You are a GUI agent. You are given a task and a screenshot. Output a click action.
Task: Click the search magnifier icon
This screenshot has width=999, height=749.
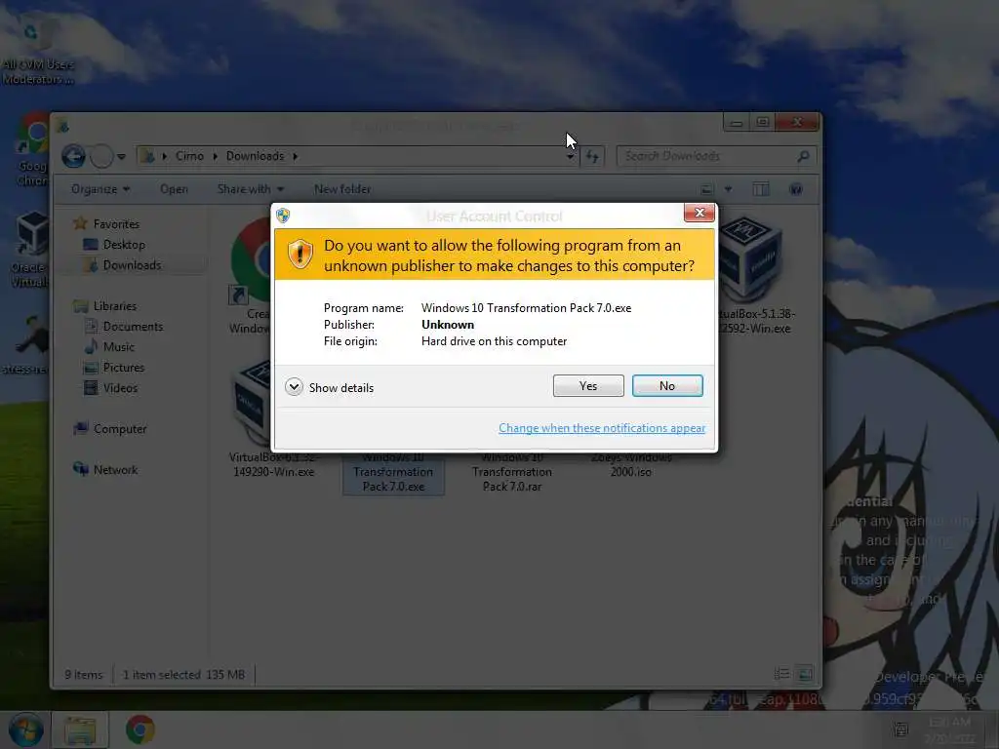click(x=804, y=156)
